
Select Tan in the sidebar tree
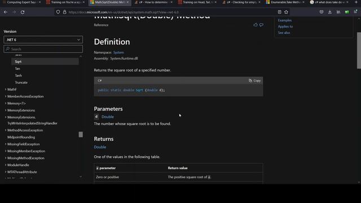17,69
